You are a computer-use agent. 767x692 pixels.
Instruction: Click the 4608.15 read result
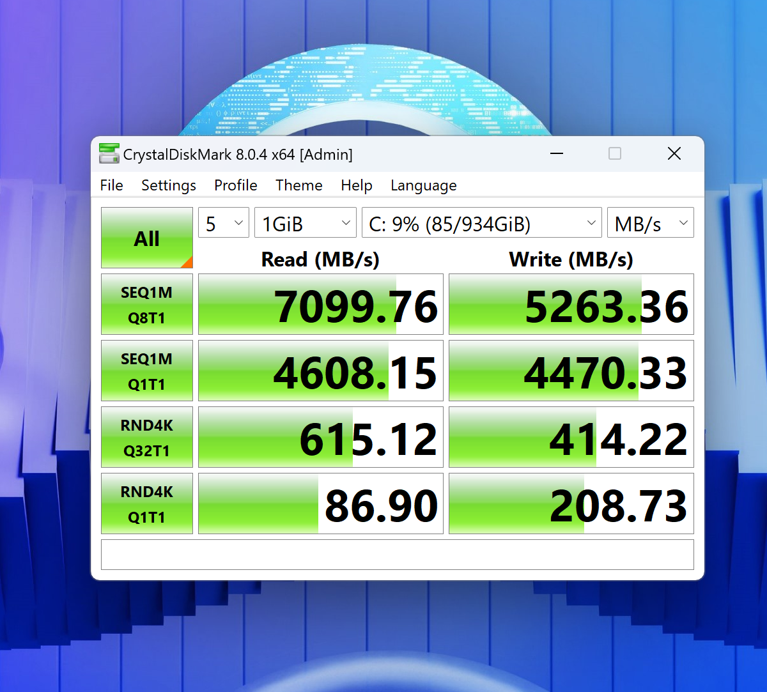(321, 371)
